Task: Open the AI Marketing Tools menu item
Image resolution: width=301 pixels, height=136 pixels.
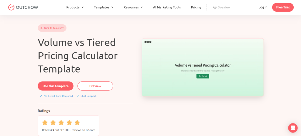Action: 167,7
